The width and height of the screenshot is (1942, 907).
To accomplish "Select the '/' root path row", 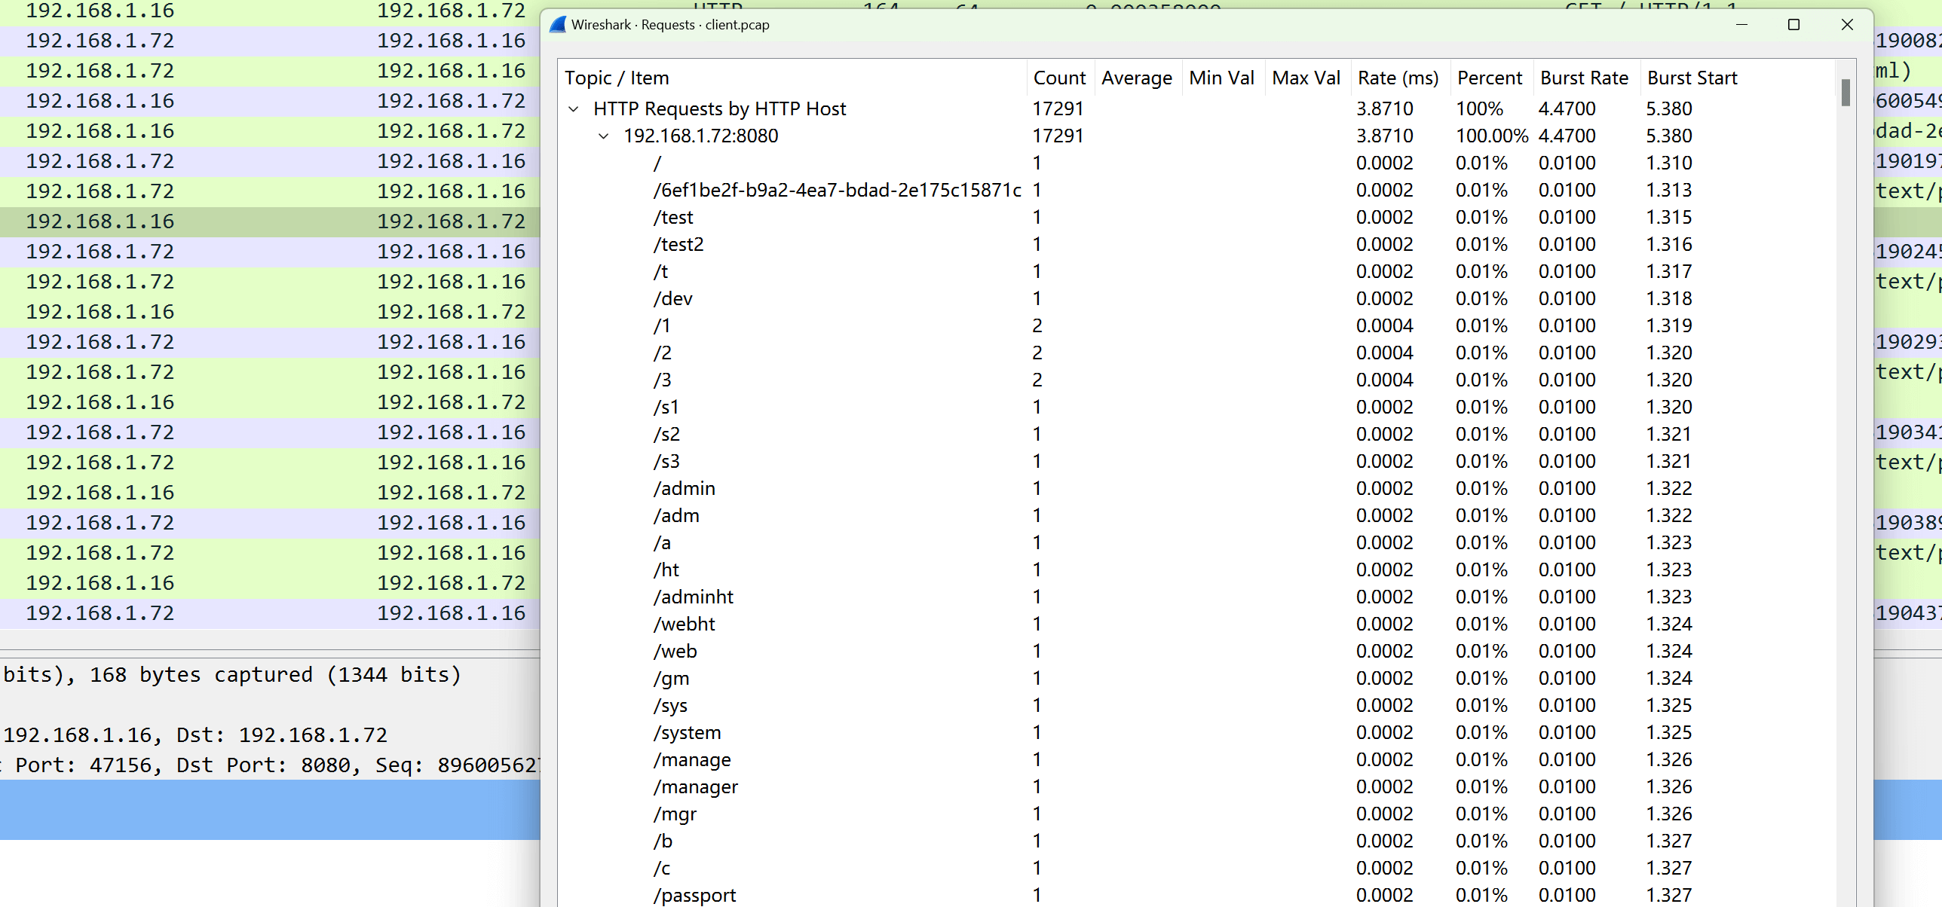I will pyautogui.click(x=1199, y=163).
